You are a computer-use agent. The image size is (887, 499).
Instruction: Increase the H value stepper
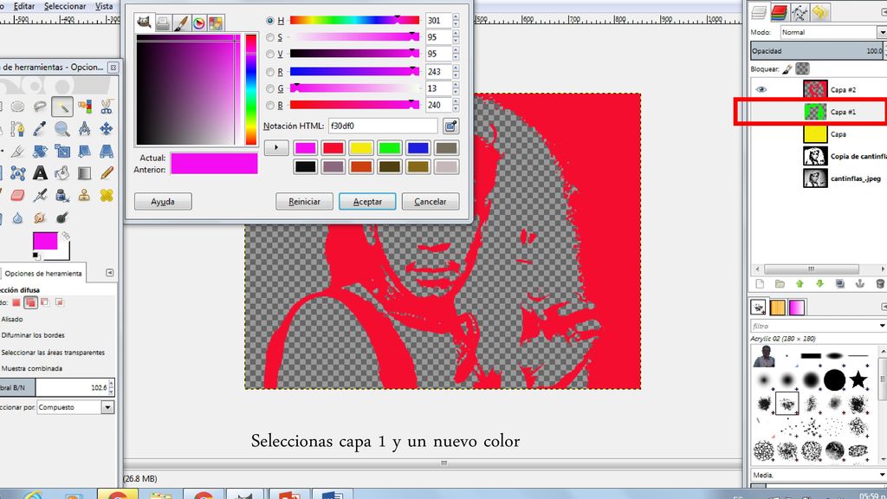click(456, 17)
